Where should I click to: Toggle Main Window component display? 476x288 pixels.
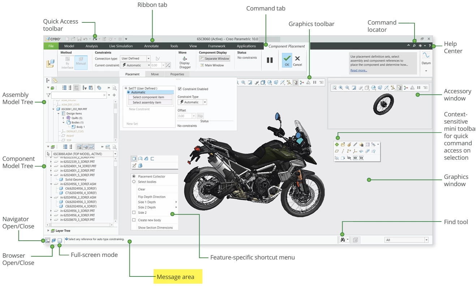212,65
